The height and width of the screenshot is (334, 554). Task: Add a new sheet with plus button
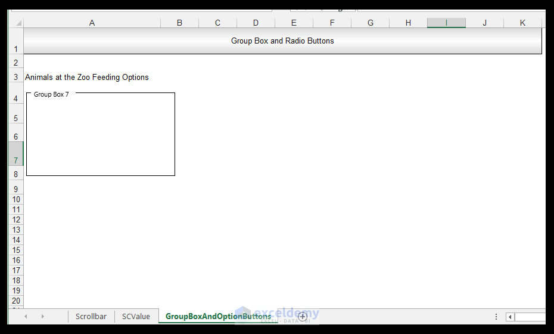tap(303, 317)
